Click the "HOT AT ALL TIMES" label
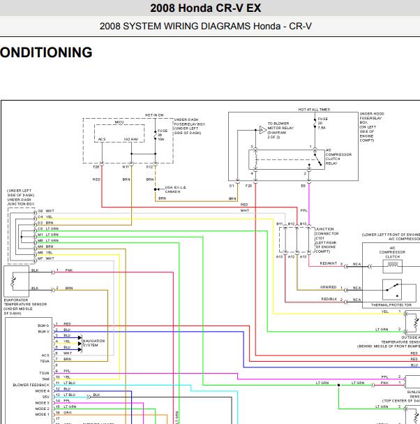 (x=314, y=110)
